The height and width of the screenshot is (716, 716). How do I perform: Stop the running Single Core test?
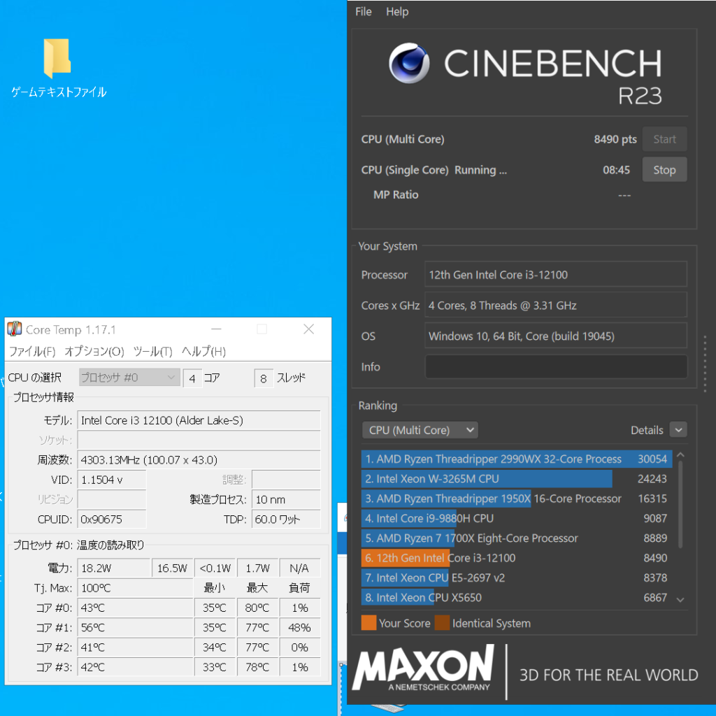(664, 170)
